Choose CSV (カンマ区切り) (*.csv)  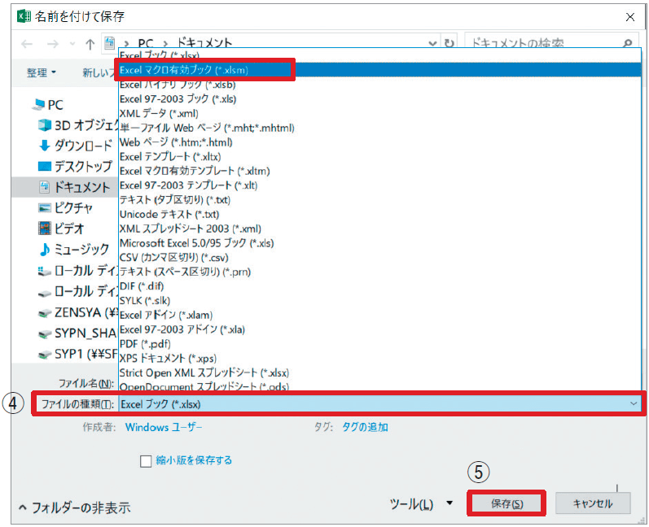379,258
